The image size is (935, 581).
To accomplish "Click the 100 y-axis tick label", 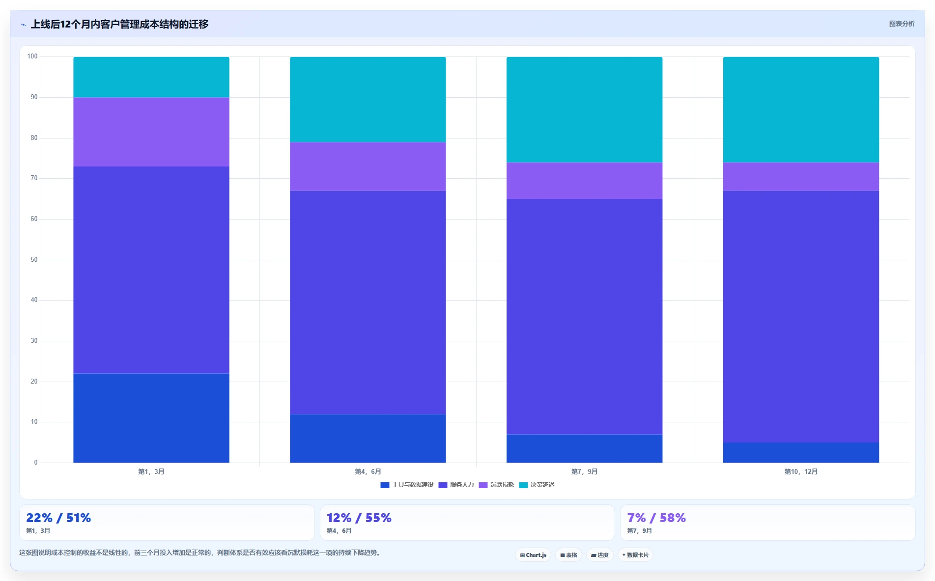I will pyautogui.click(x=32, y=56).
